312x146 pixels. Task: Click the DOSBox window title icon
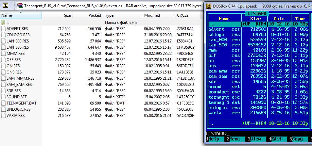(x=208, y=6)
